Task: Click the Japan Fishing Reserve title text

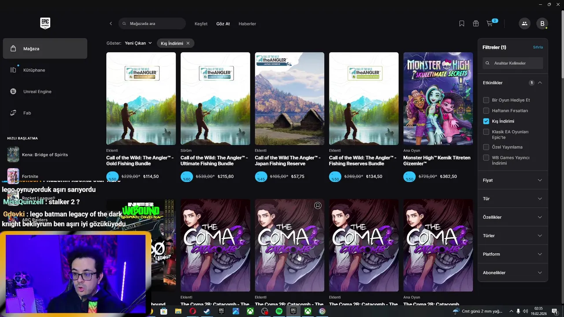Action: [x=288, y=161]
